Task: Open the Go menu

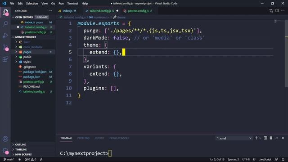Action: pos(53,4)
